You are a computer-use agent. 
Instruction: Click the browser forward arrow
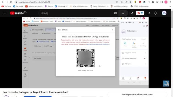coord(7,2)
